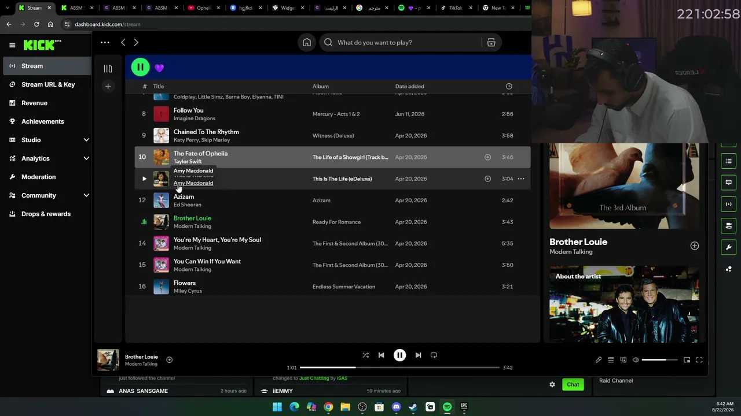Pause the playlist with the green button
The height and width of the screenshot is (416, 741).
point(140,67)
